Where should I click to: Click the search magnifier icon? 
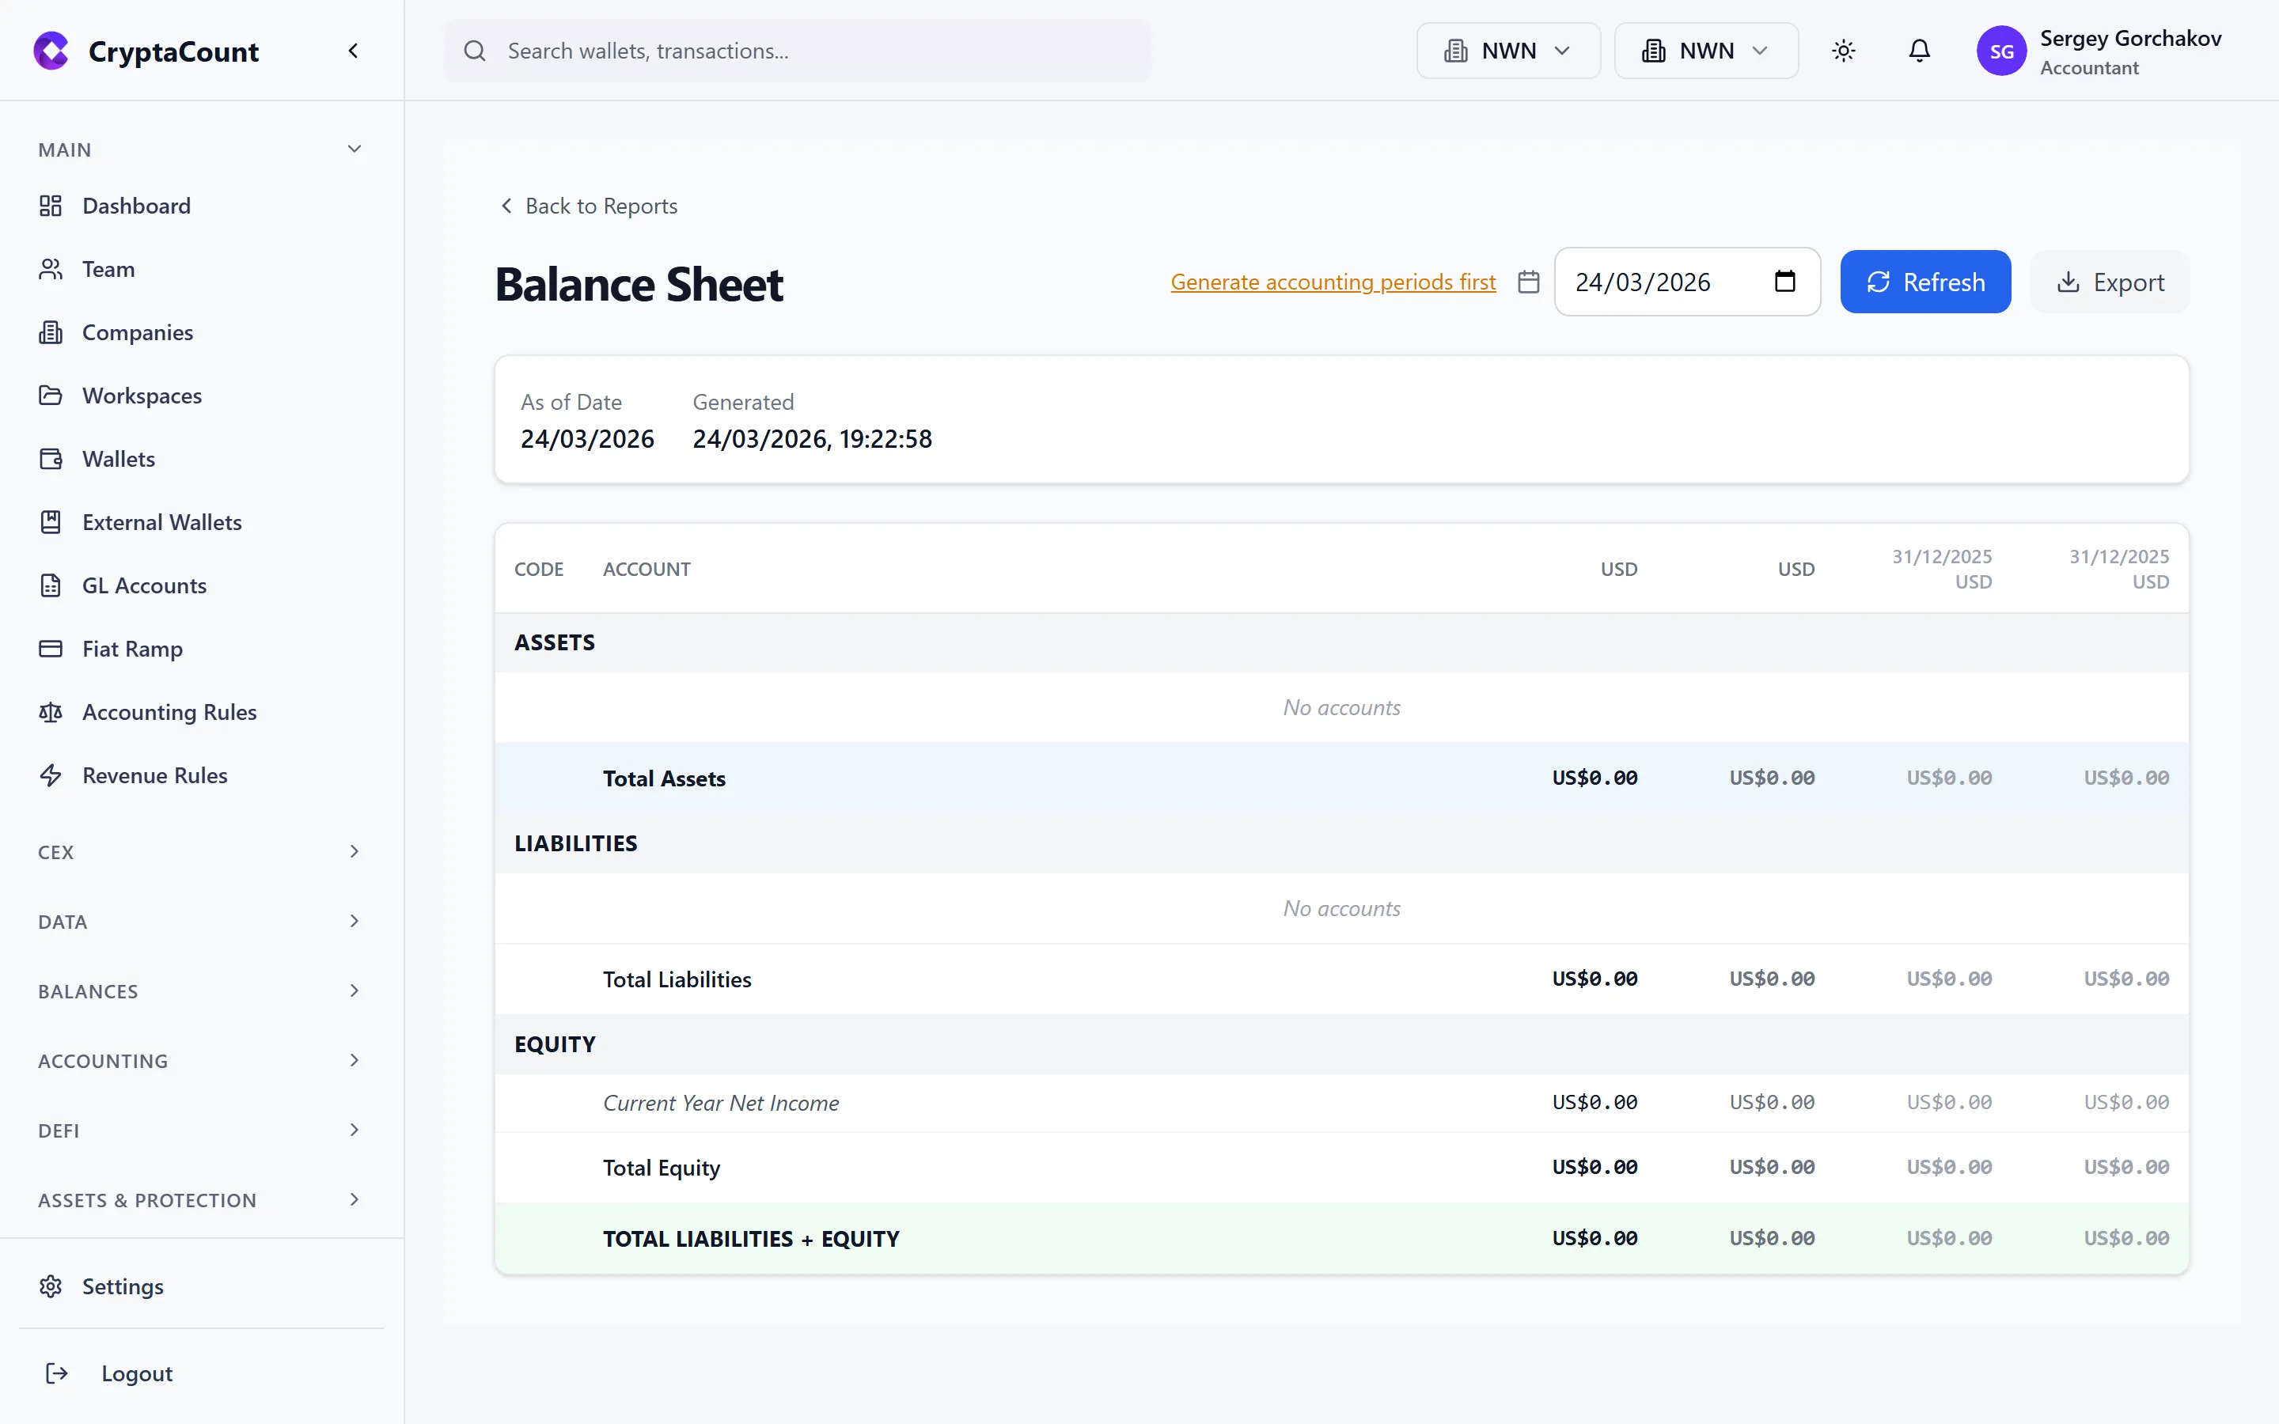(x=476, y=50)
